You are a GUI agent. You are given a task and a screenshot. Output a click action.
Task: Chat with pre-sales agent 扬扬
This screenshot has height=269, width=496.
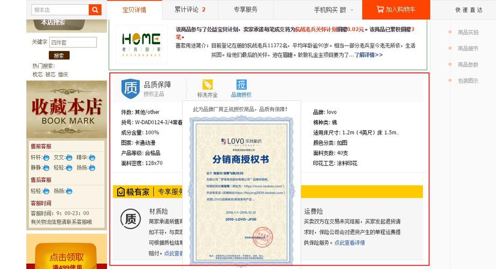[86, 168]
